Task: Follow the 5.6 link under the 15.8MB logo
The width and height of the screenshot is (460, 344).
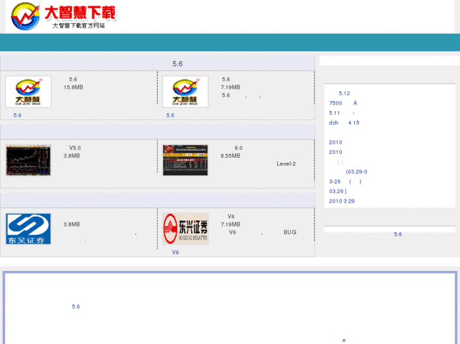Action: pos(17,116)
